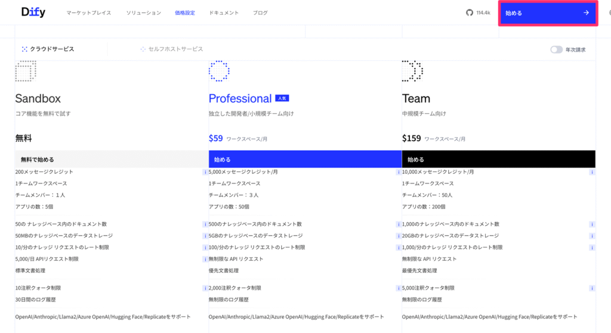Click the black Team 始める button

tap(498, 159)
